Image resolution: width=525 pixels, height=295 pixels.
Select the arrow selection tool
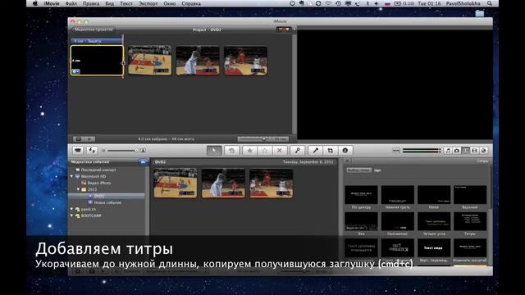214,151
